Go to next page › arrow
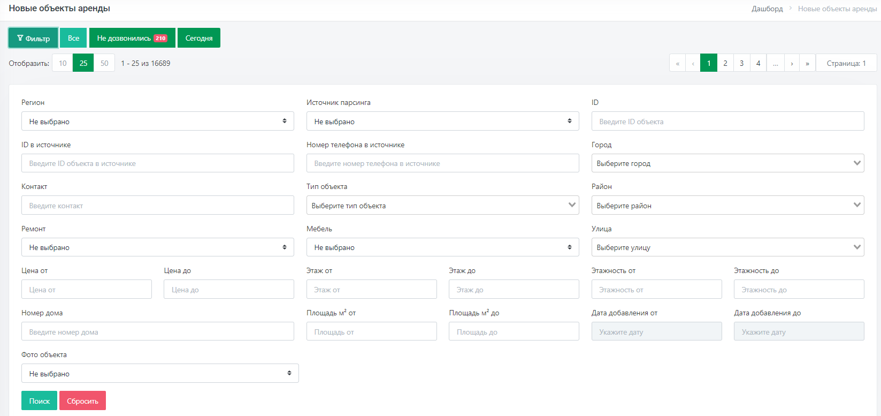 click(792, 63)
